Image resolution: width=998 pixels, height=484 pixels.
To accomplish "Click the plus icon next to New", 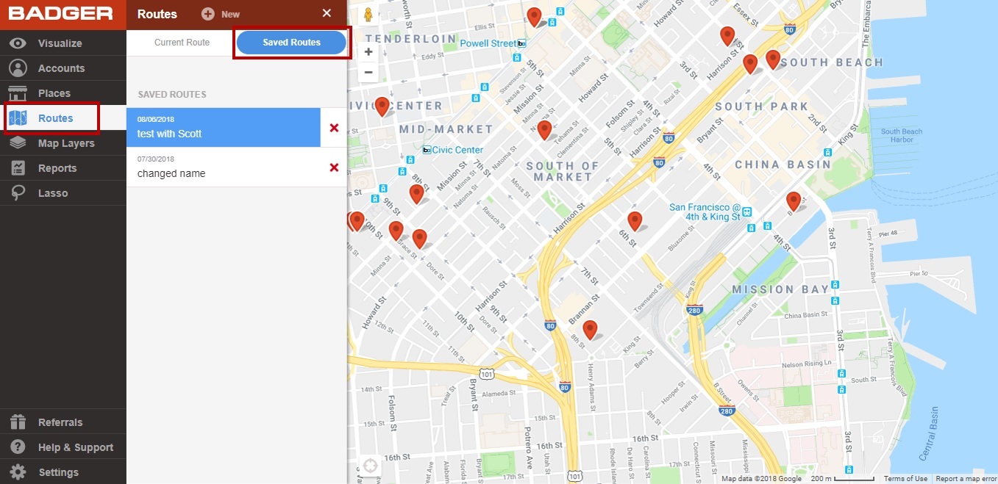I will pyautogui.click(x=208, y=14).
